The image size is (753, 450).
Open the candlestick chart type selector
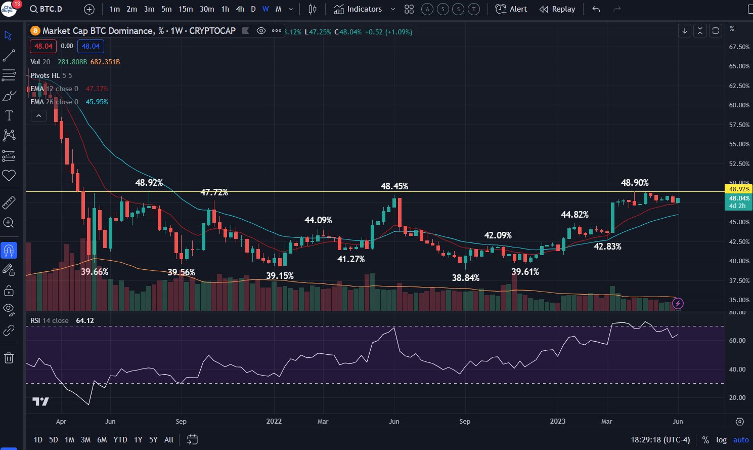pos(313,9)
